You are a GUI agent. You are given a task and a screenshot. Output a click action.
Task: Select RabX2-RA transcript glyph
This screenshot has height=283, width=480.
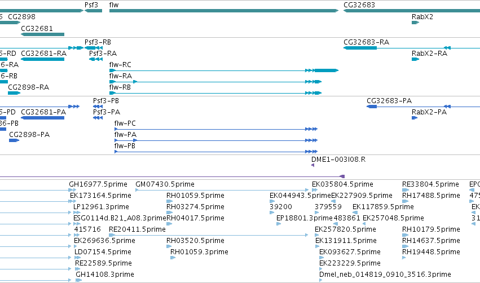[415, 59]
